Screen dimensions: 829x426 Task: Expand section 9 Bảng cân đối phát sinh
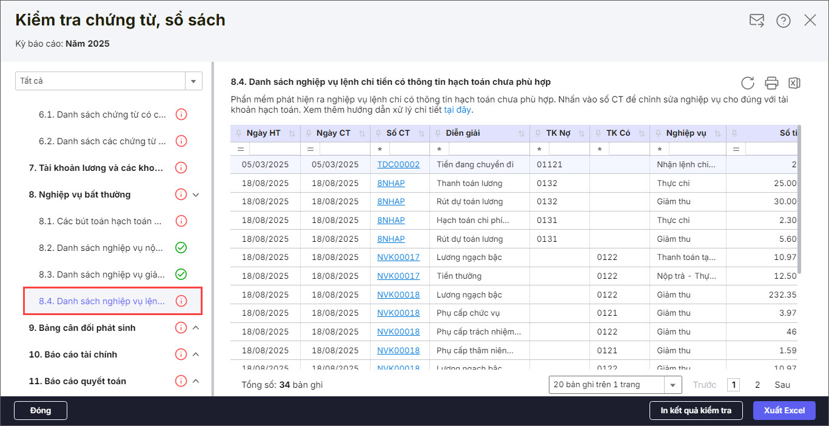point(196,328)
